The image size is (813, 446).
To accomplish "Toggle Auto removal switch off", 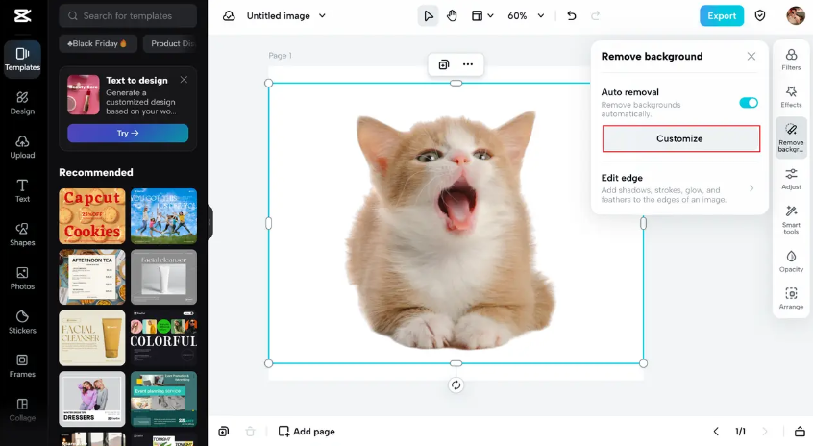I will tap(748, 103).
